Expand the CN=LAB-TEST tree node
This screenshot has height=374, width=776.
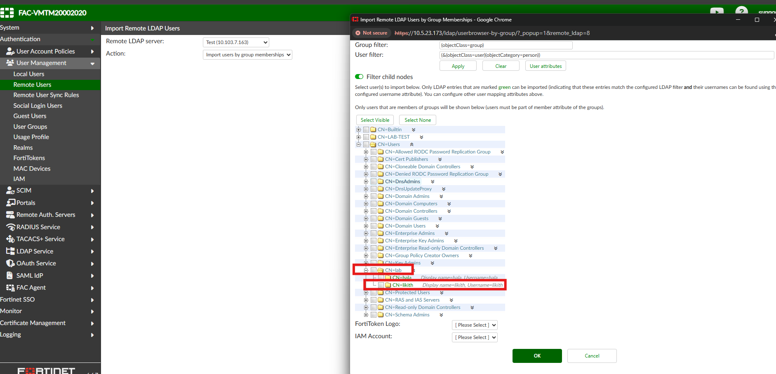point(359,137)
